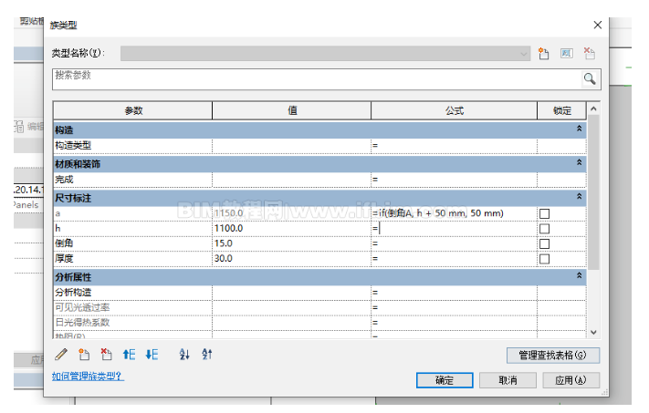The image size is (649, 413).
Task: Toggle the lock checkbox for 厚度
Action: (544, 259)
